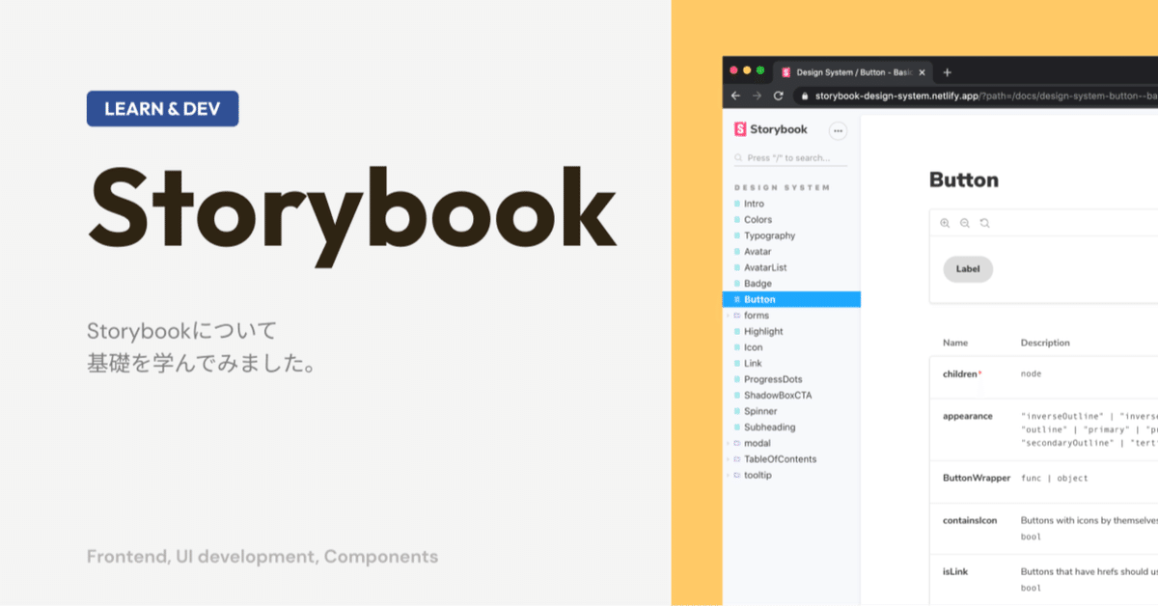1158x606 pixels.
Task: Click the Button component icon in sidebar
Action: 737,300
